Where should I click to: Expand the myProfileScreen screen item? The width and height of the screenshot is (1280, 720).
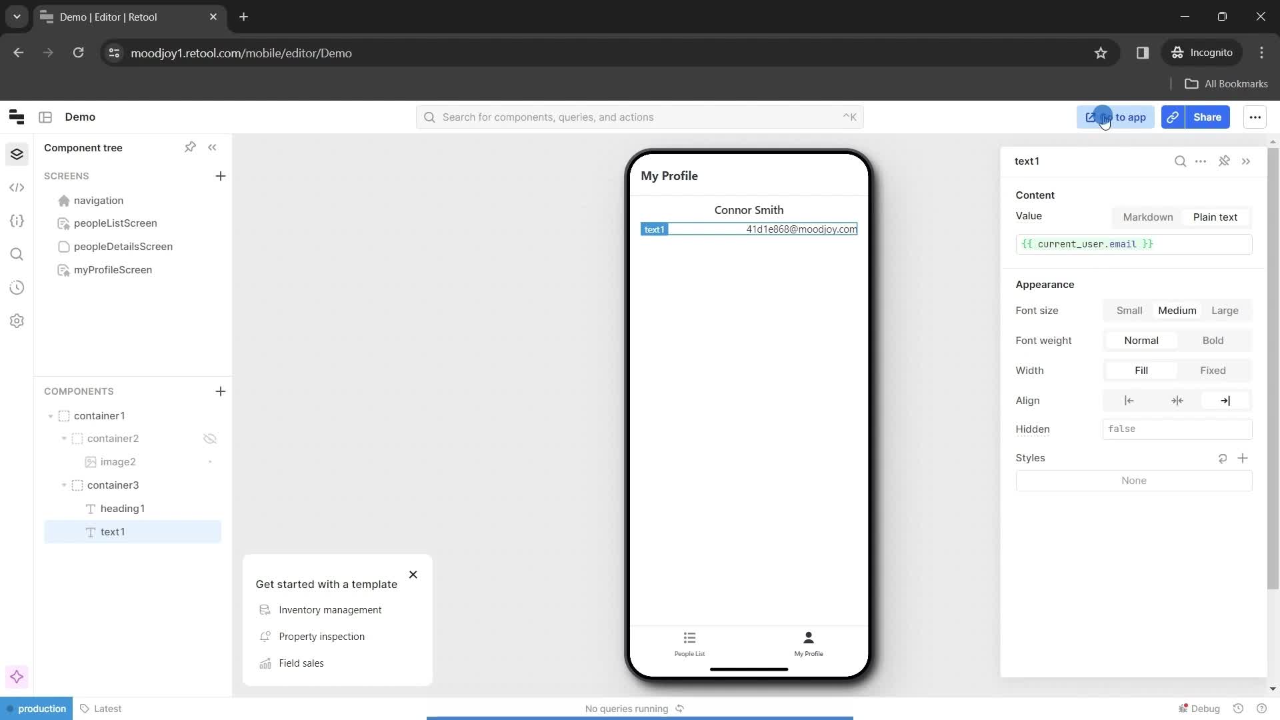click(50, 269)
